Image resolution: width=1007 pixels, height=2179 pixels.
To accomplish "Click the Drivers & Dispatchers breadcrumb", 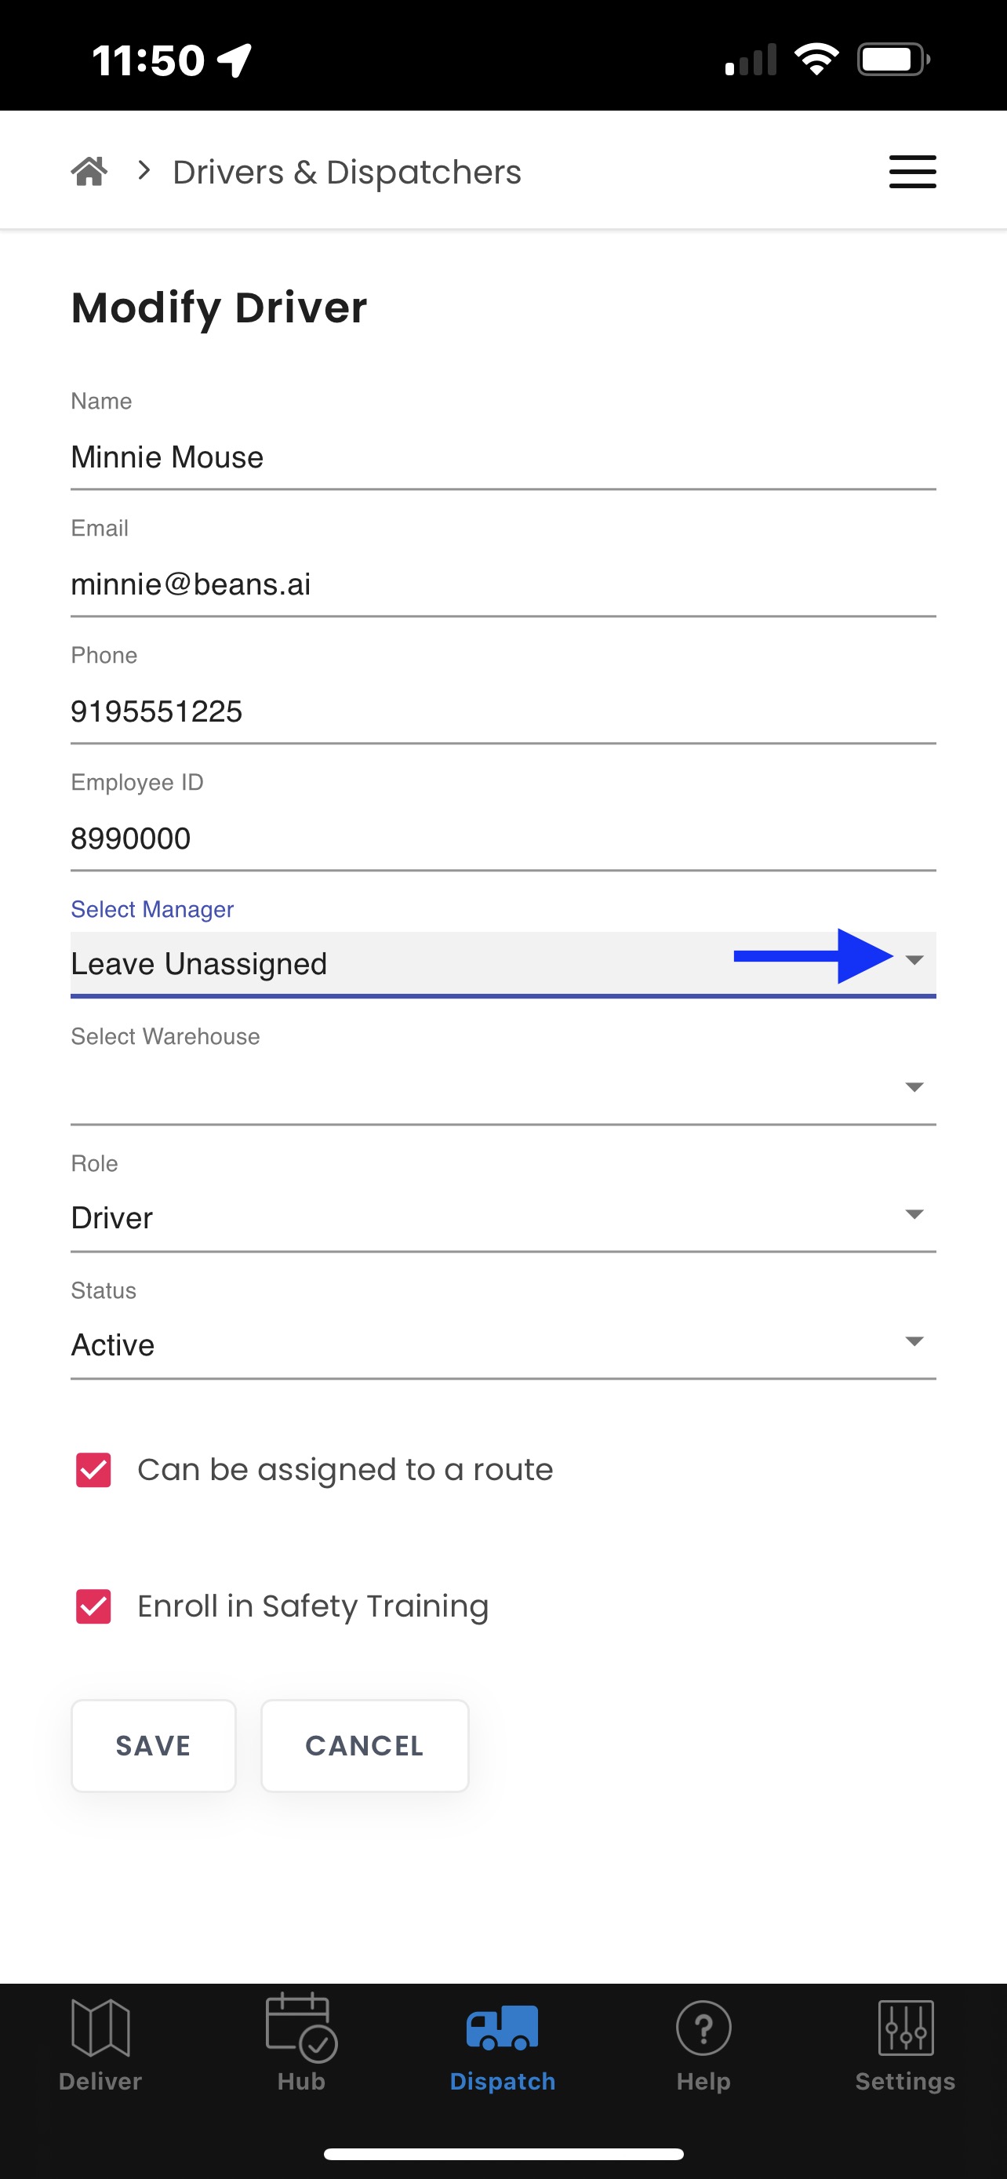I will coord(347,173).
